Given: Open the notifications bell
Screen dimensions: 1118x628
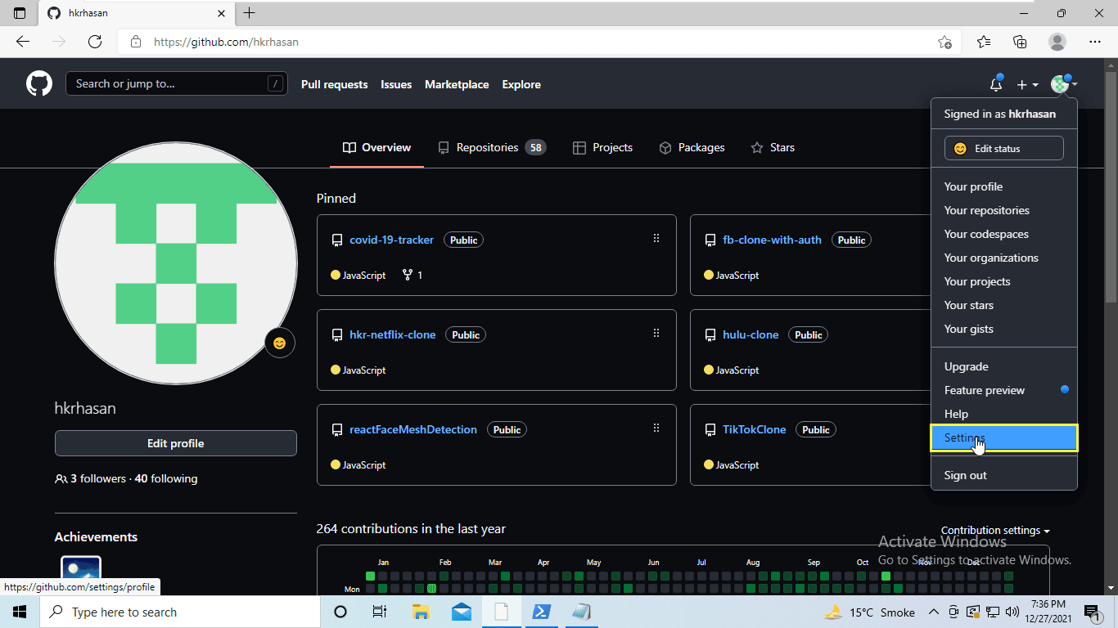Looking at the screenshot, I should click(996, 84).
